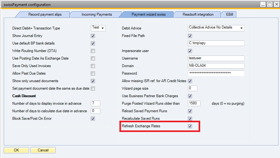Image resolution: width=280 pixels, height=158 pixels.
Task: Enable Save Only Used Invoices
Action: (x=93, y=66)
